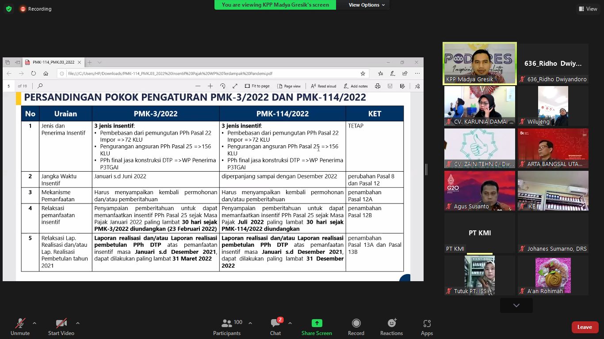Open the View Options dropdown
604x339 pixels.
pos(367,5)
